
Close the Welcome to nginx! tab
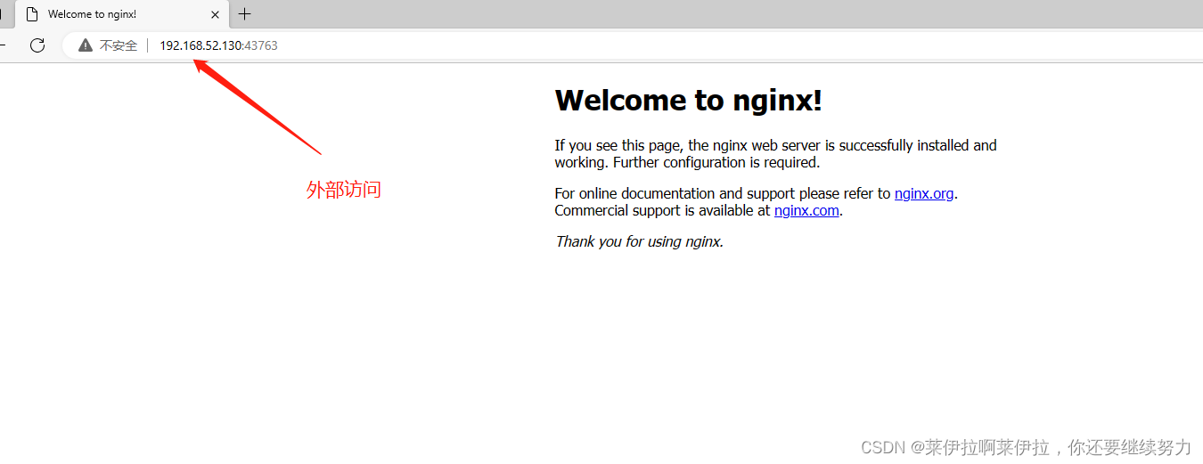pos(215,14)
